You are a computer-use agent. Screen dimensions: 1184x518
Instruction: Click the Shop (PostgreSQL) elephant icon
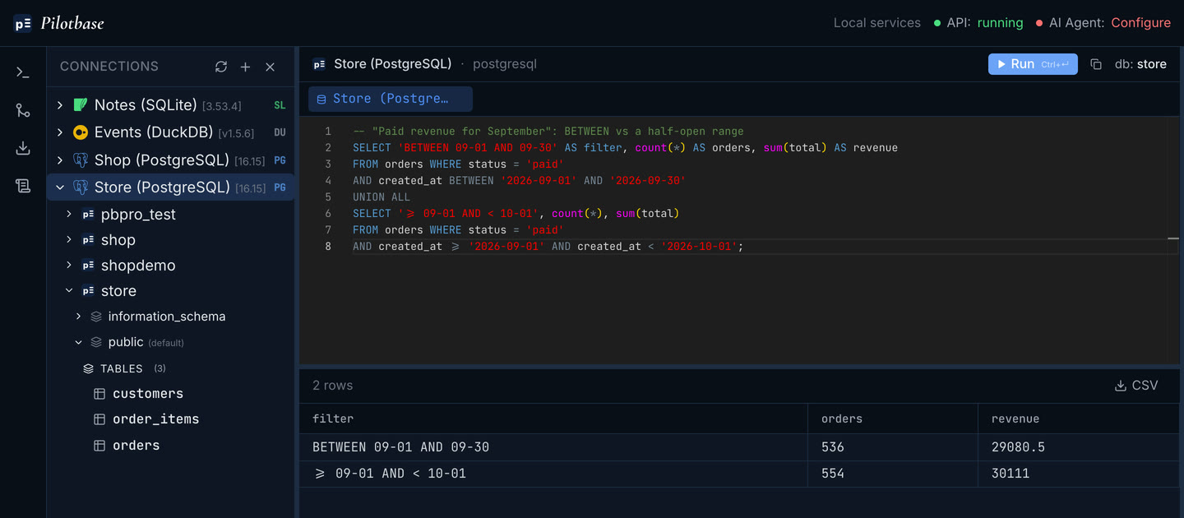(81, 160)
